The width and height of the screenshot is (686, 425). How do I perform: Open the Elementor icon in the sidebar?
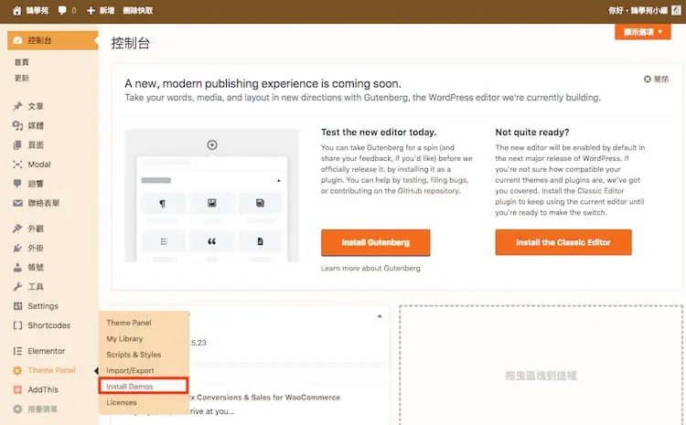click(x=17, y=351)
